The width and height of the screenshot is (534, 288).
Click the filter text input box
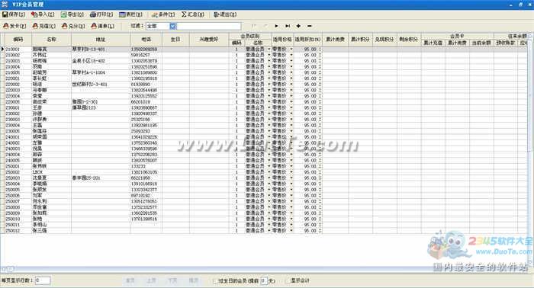[209, 26]
